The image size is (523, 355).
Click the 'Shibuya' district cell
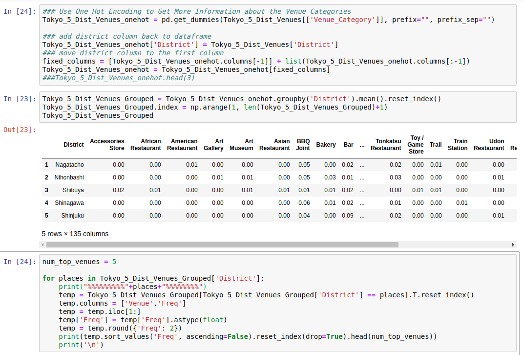click(x=73, y=190)
